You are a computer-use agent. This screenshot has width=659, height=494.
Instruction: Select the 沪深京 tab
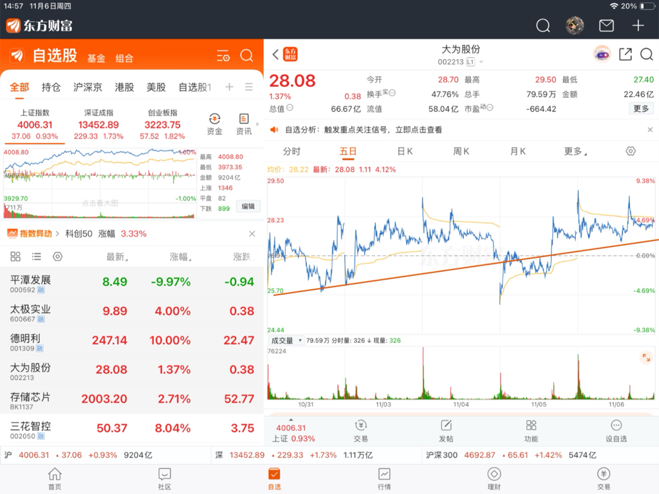click(88, 87)
